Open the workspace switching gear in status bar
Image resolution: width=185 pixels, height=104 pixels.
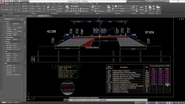[172, 103]
